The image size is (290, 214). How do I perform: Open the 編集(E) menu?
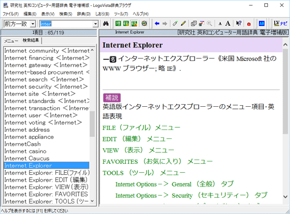[30, 14]
